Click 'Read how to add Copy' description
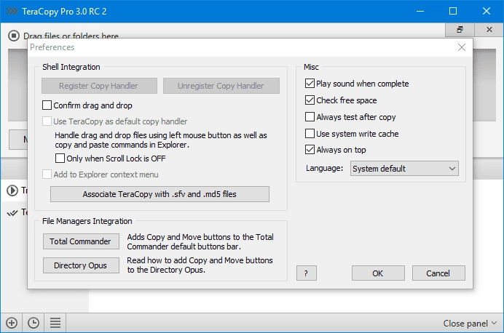 click(x=200, y=265)
